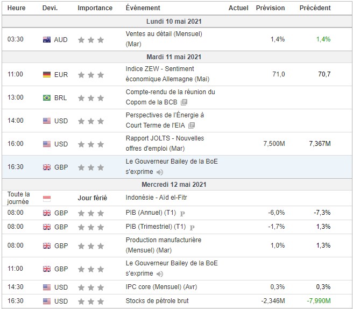Click the speaker icon on Wednesday's 11:00 Bailey speech

coord(159,273)
